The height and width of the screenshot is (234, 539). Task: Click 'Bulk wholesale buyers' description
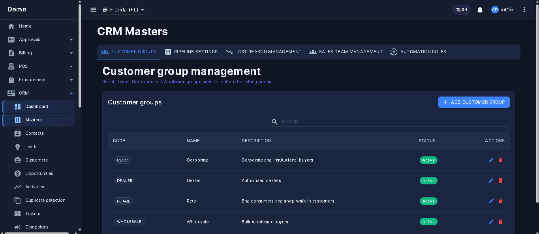tap(265, 222)
